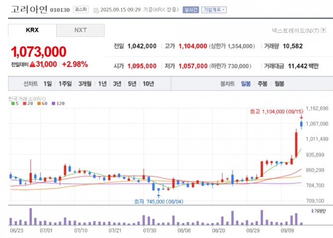Screen dimensions: 333x238
Task: Select the 3년 line chart period
Action: 117,83
